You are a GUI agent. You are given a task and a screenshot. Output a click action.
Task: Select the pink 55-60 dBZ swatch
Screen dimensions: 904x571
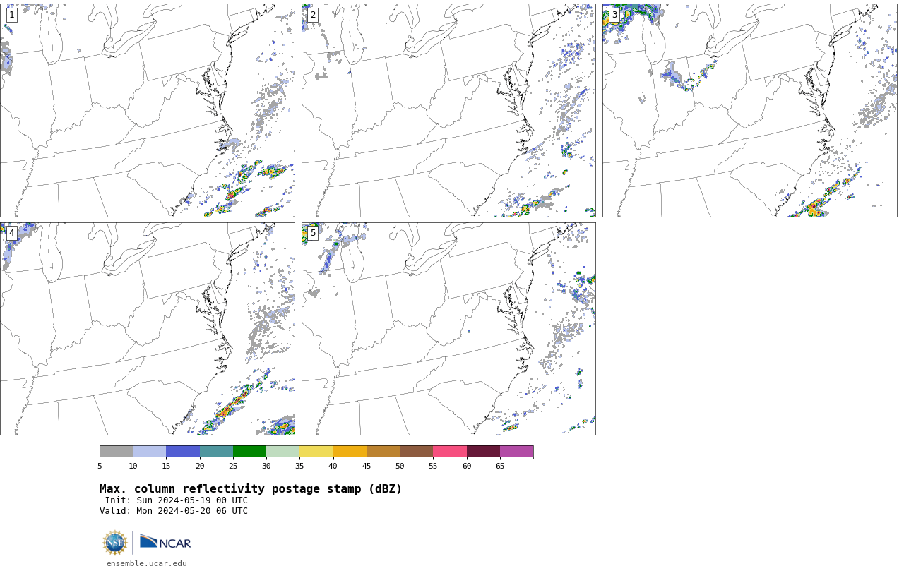point(450,452)
